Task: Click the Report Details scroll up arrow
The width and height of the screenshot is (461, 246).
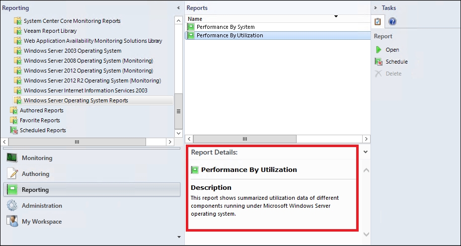Action: coord(366,170)
